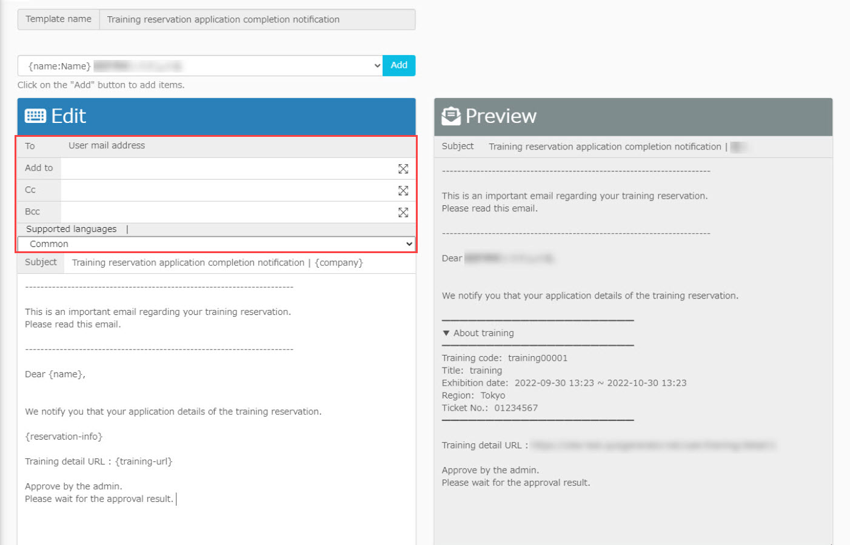This screenshot has width=850, height=545.
Task: Collapse the About training triangle in preview
Action: (446, 333)
